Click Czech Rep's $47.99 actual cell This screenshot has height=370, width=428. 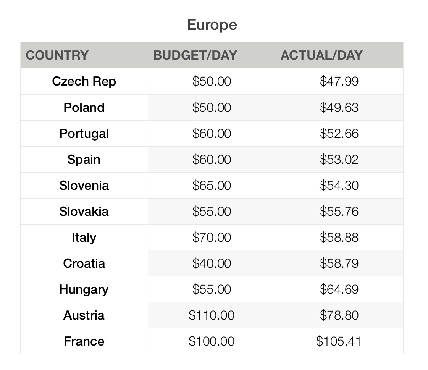pyautogui.click(x=339, y=81)
